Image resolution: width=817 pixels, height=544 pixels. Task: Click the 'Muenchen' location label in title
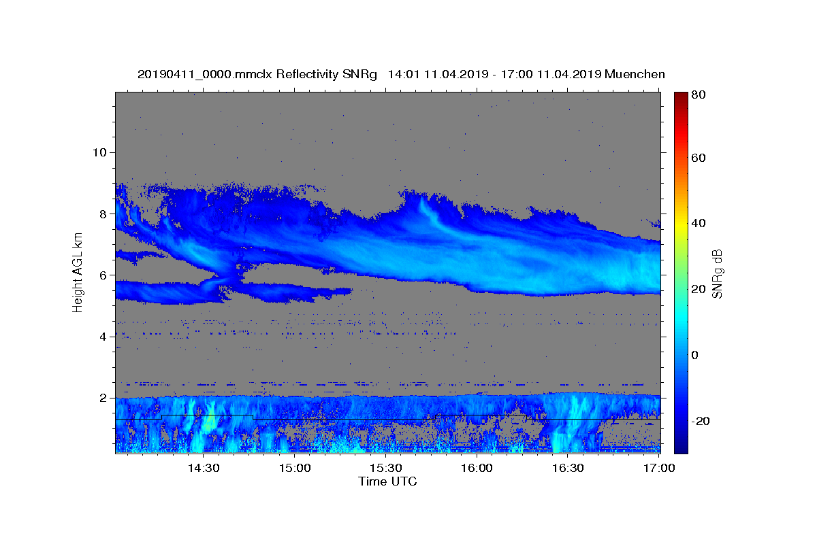coord(635,74)
